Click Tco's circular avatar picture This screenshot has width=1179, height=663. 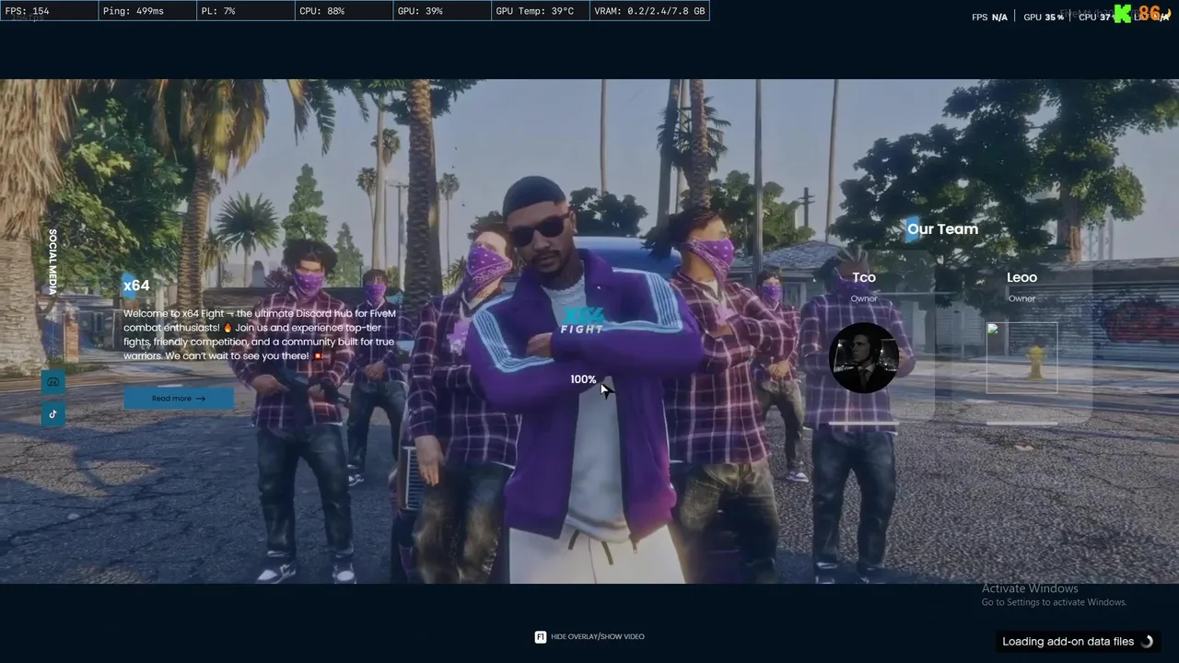(x=864, y=357)
